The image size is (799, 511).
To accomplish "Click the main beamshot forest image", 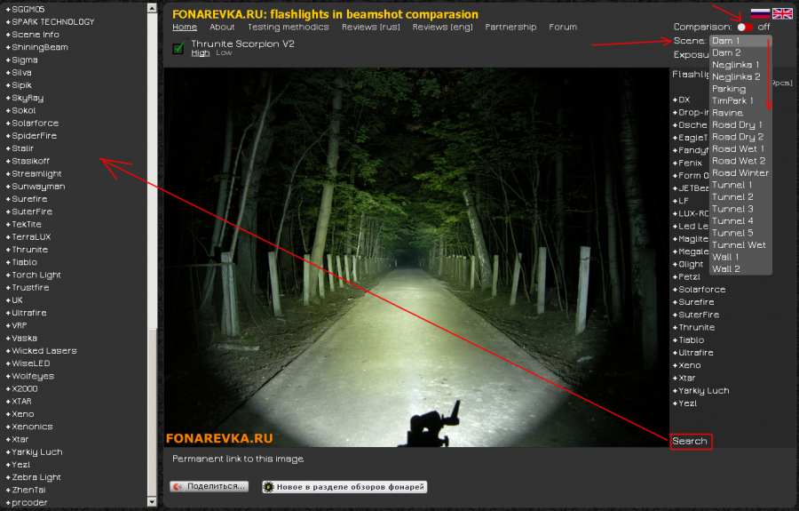I will pos(416,257).
